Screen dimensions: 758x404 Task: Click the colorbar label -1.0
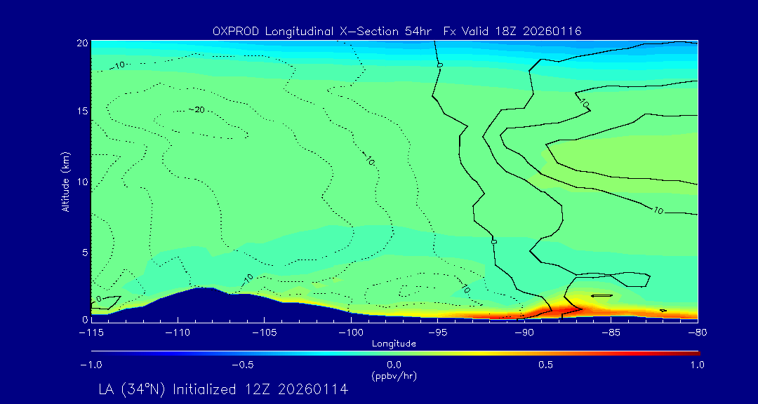pos(91,365)
